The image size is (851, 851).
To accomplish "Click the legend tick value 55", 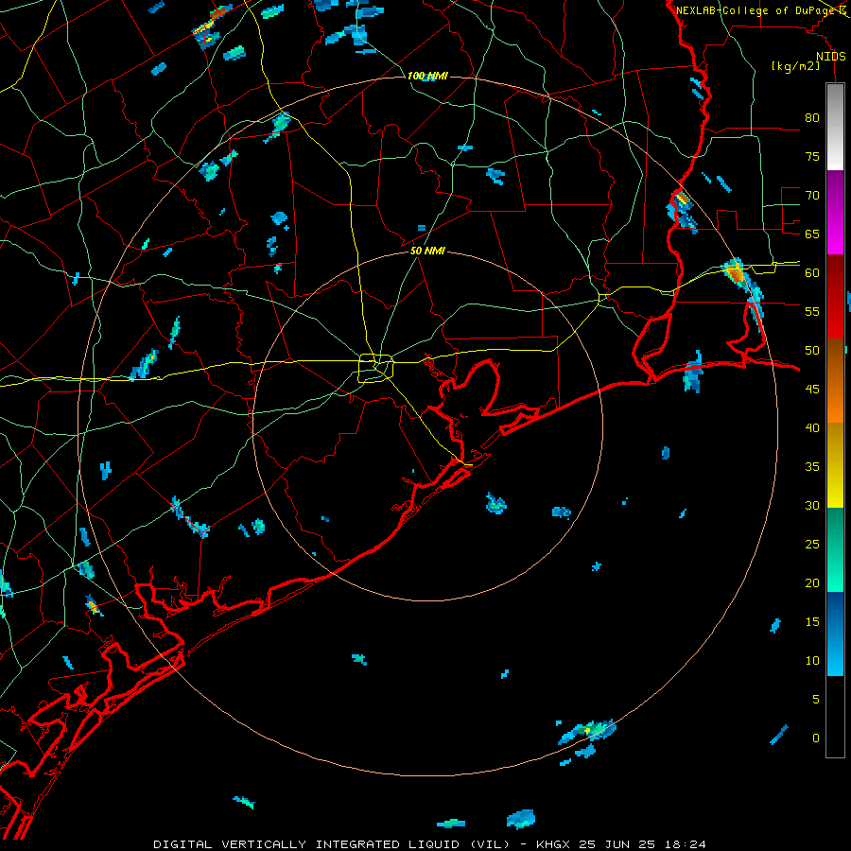I will (x=812, y=311).
